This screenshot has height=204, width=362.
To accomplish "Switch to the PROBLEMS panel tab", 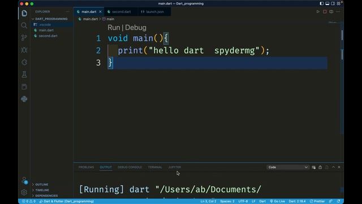I will tap(86, 167).
